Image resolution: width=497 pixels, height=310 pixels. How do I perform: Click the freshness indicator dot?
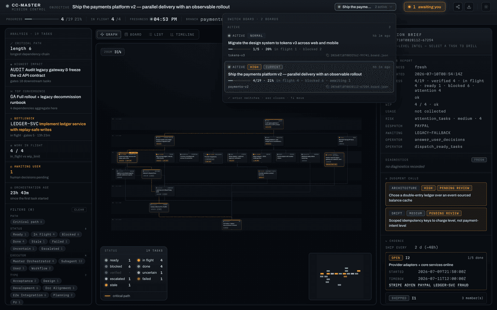click(151, 19)
